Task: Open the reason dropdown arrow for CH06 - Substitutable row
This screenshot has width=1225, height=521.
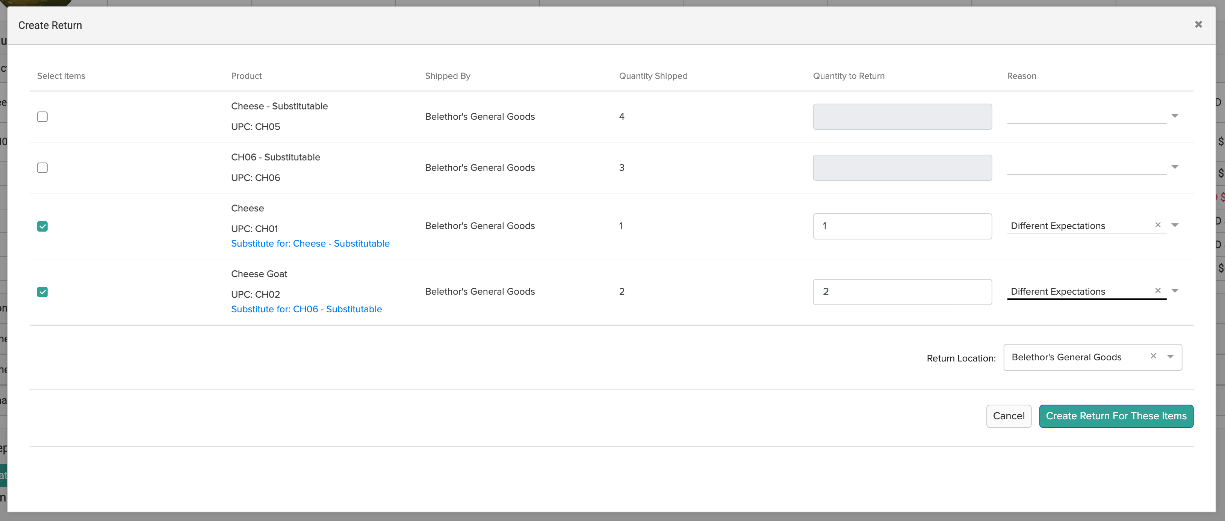Action: [1175, 167]
